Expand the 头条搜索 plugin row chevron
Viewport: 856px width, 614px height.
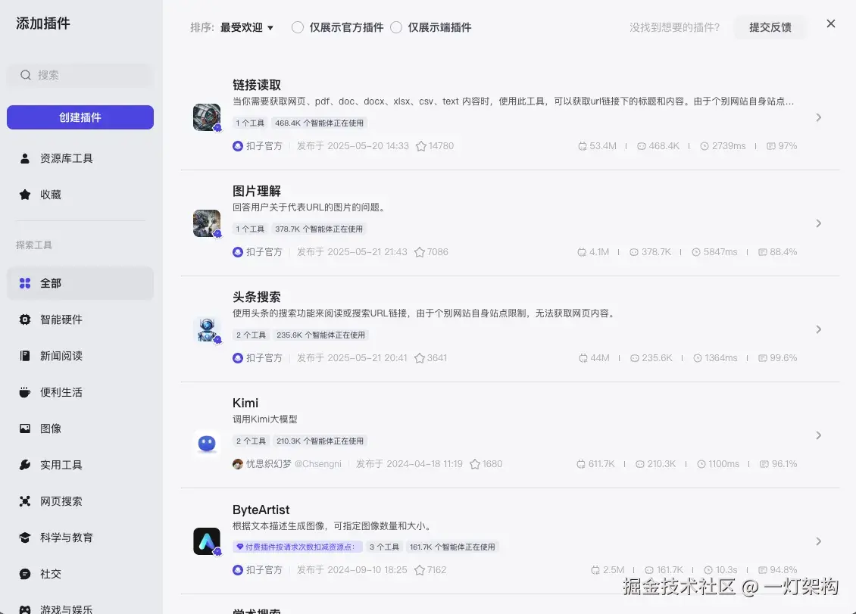click(818, 329)
